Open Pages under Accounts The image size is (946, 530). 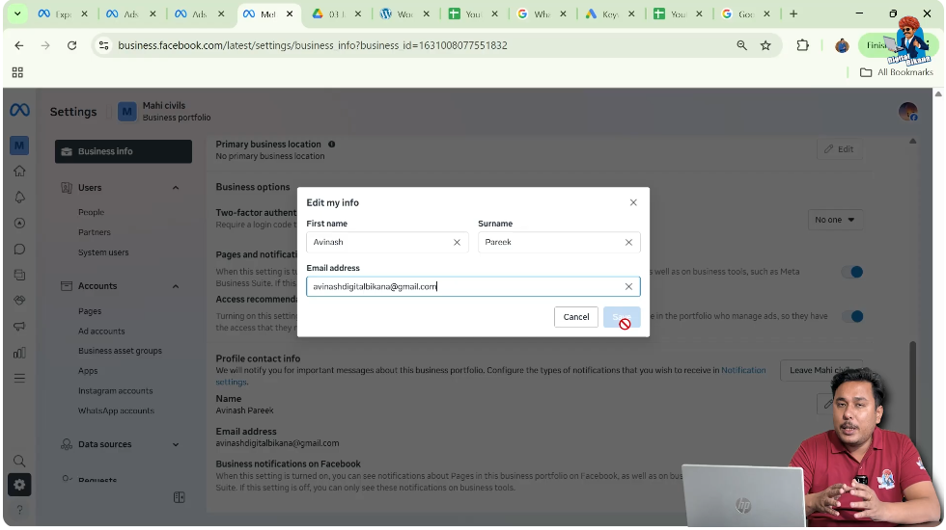tap(89, 311)
